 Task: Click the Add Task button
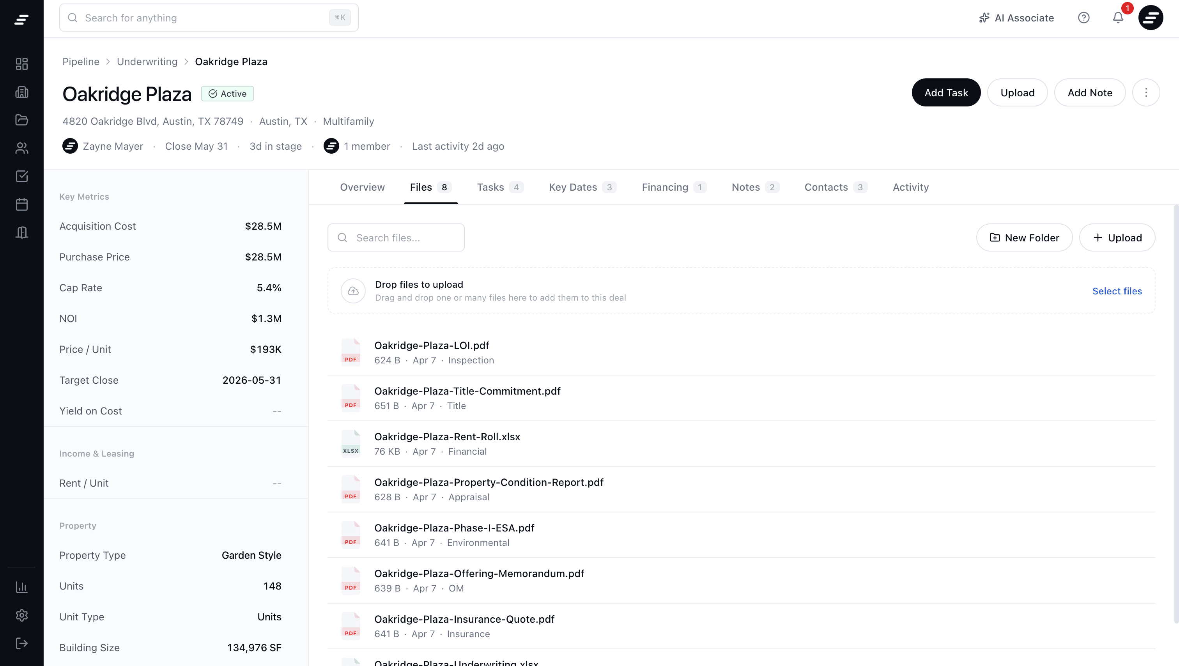[x=945, y=92]
